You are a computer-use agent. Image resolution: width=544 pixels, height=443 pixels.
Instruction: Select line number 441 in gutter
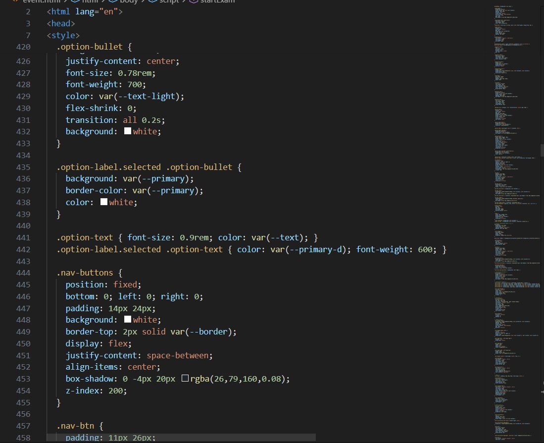(23, 238)
